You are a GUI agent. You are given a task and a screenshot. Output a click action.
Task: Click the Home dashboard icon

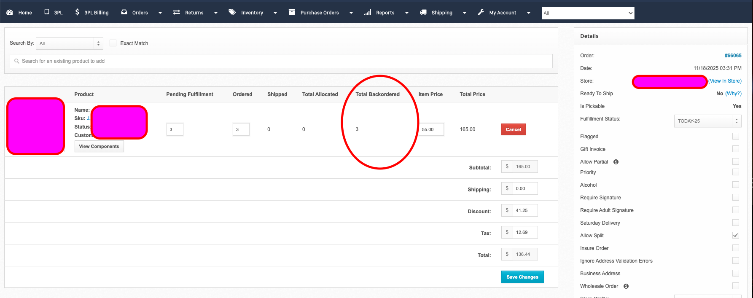[10, 13]
